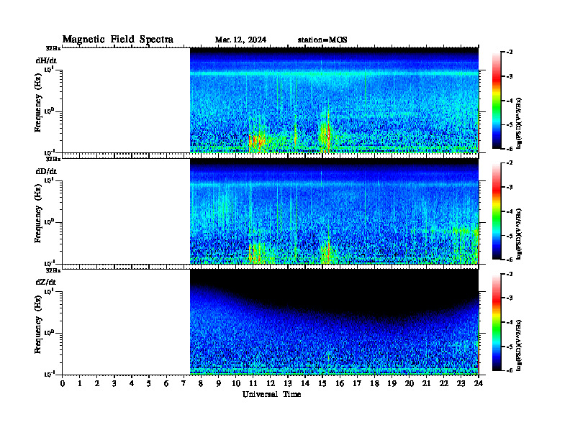This screenshot has height=440, width=570.
Task: Click the 32Hz label above dD/dt panel
Action: (x=53, y=159)
